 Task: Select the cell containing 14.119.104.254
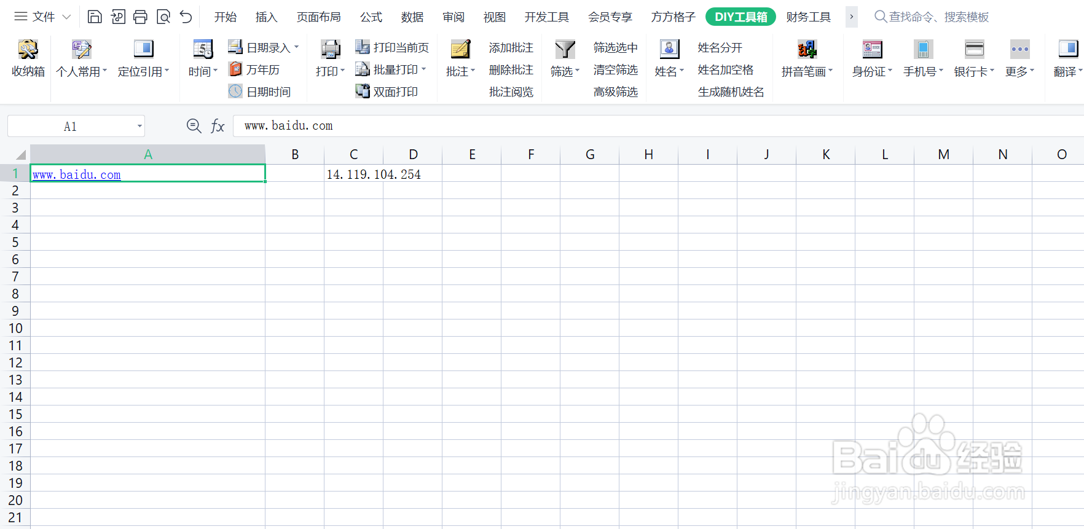point(354,174)
